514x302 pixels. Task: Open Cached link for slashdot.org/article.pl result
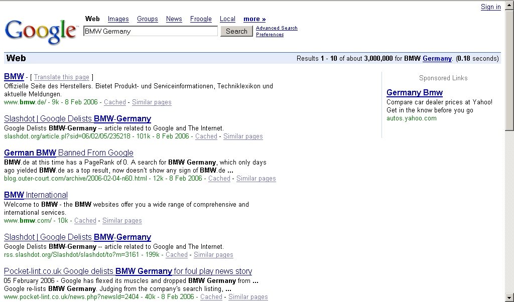click(x=206, y=136)
